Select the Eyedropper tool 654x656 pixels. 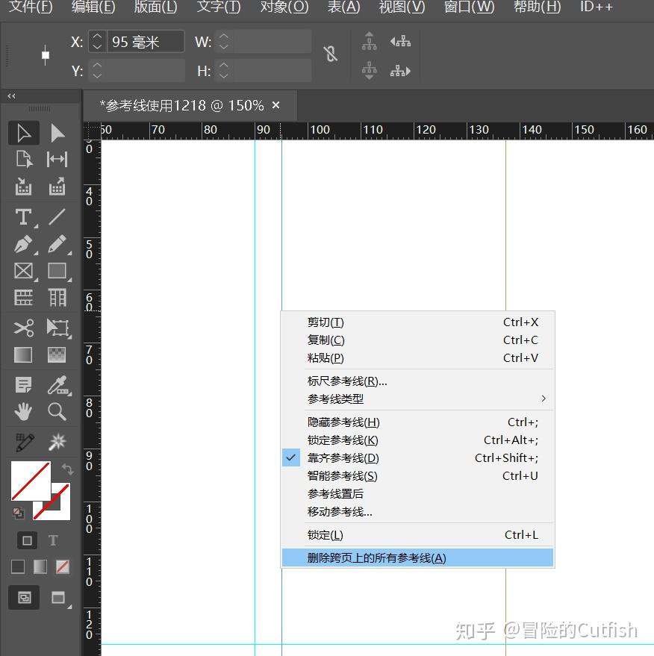pyautogui.click(x=57, y=384)
